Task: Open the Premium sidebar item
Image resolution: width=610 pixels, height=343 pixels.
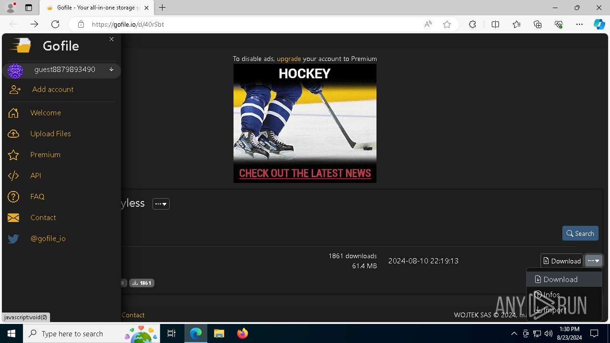Action: coord(45,155)
